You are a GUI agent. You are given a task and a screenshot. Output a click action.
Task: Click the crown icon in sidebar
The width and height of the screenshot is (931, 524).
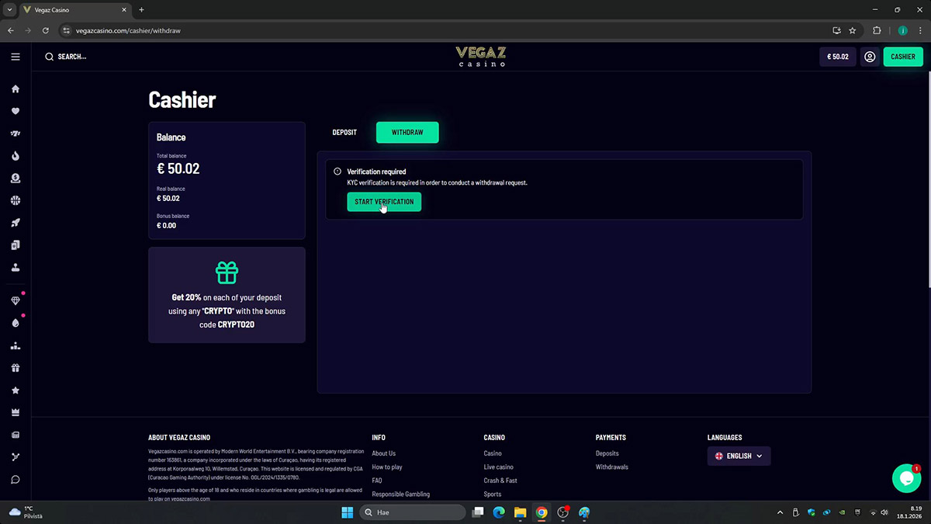pyautogui.click(x=16, y=412)
